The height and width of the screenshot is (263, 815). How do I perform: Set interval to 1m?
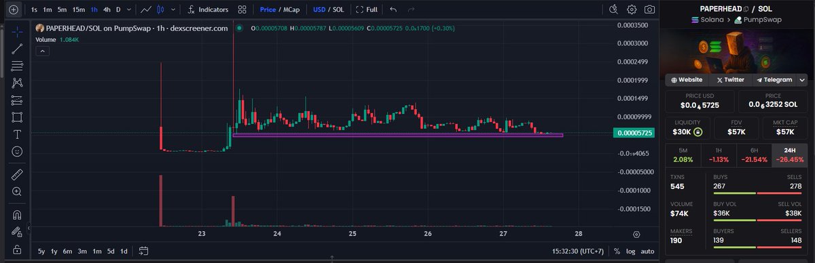[x=47, y=10]
